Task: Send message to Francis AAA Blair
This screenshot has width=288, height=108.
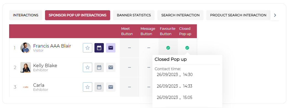Action: click(111, 48)
